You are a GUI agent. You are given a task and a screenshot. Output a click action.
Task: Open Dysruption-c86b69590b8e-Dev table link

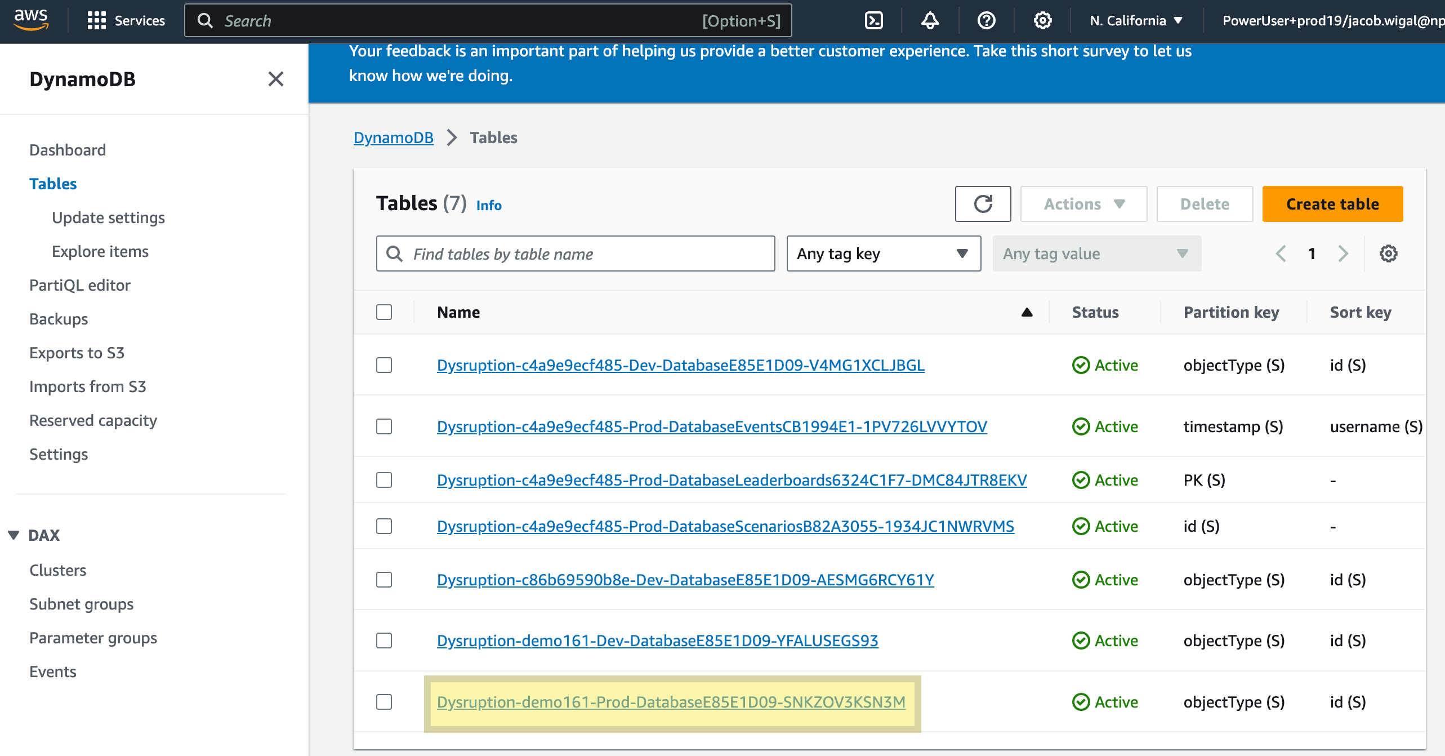685,580
